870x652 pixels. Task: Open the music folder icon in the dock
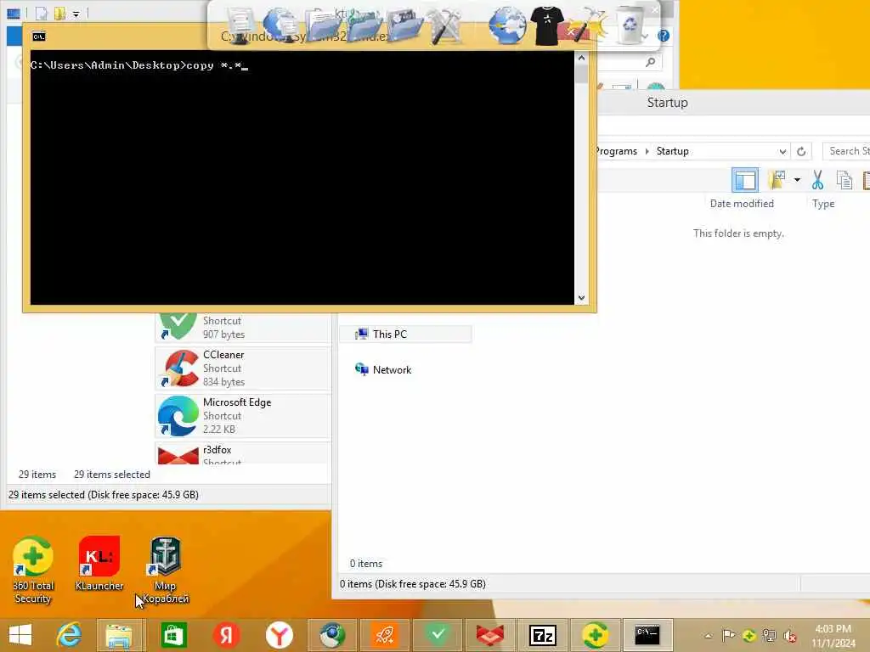(364, 26)
